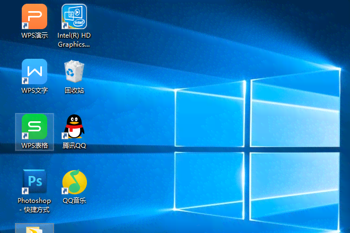
Task: Click the 回收站 recycle bin icon
Action: [x=74, y=71]
